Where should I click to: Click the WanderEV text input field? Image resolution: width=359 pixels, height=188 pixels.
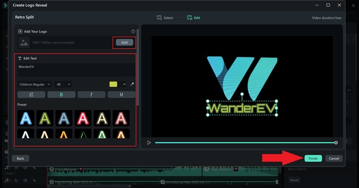(x=76, y=69)
